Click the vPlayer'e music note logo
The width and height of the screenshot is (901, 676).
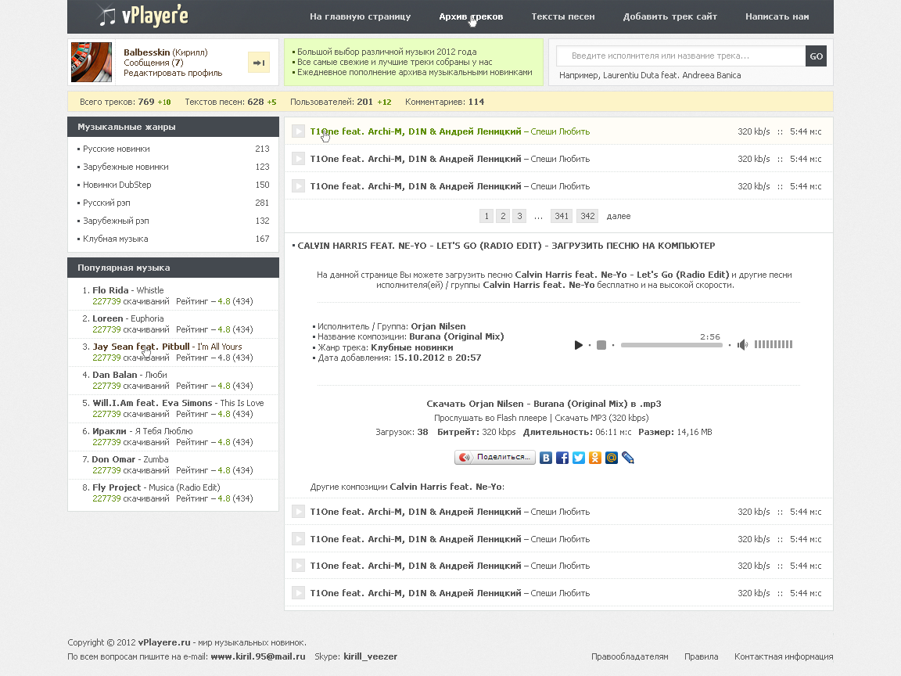click(142, 16)
